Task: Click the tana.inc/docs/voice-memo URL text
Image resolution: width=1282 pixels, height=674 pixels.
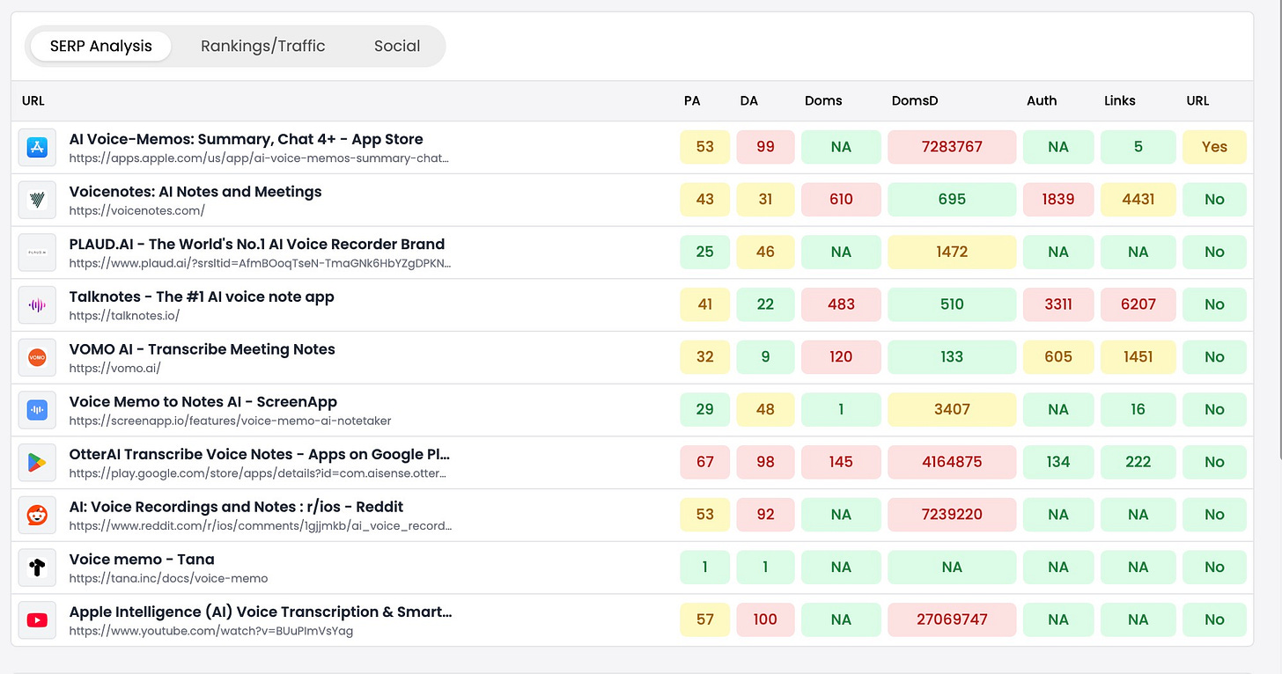Action: tap(168, 578)
